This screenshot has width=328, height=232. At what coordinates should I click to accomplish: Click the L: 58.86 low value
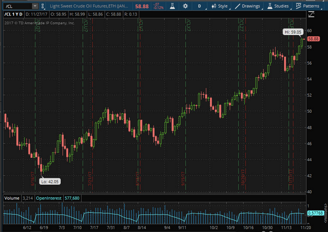click(x=95, y=14)
